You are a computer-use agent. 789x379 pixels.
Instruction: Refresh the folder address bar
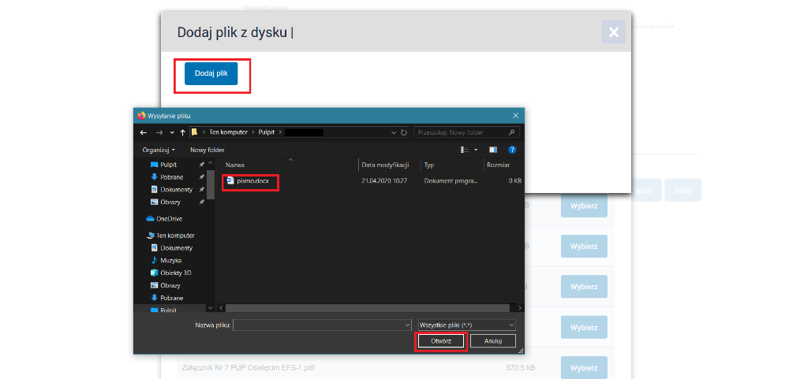click(x=404, y=132)
